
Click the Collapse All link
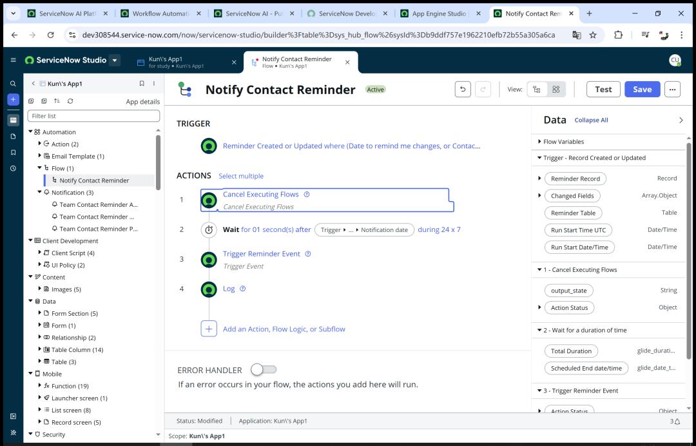(591, 121)
